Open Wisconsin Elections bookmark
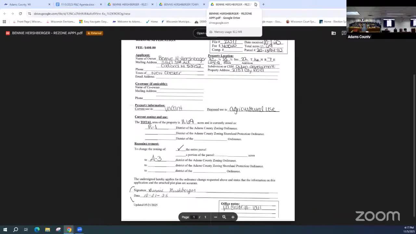 tap(60, 22)
